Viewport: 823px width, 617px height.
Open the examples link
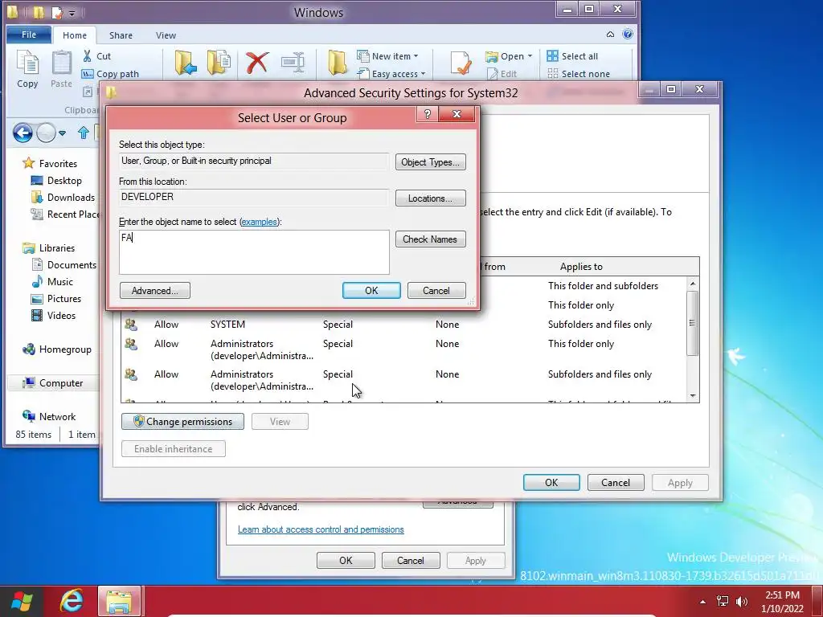(259, 222)
